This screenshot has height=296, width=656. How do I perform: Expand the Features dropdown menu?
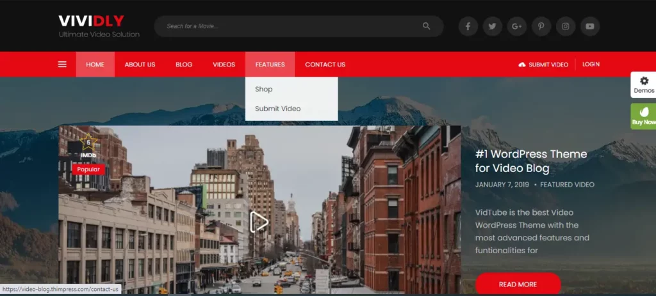point(270,65)
